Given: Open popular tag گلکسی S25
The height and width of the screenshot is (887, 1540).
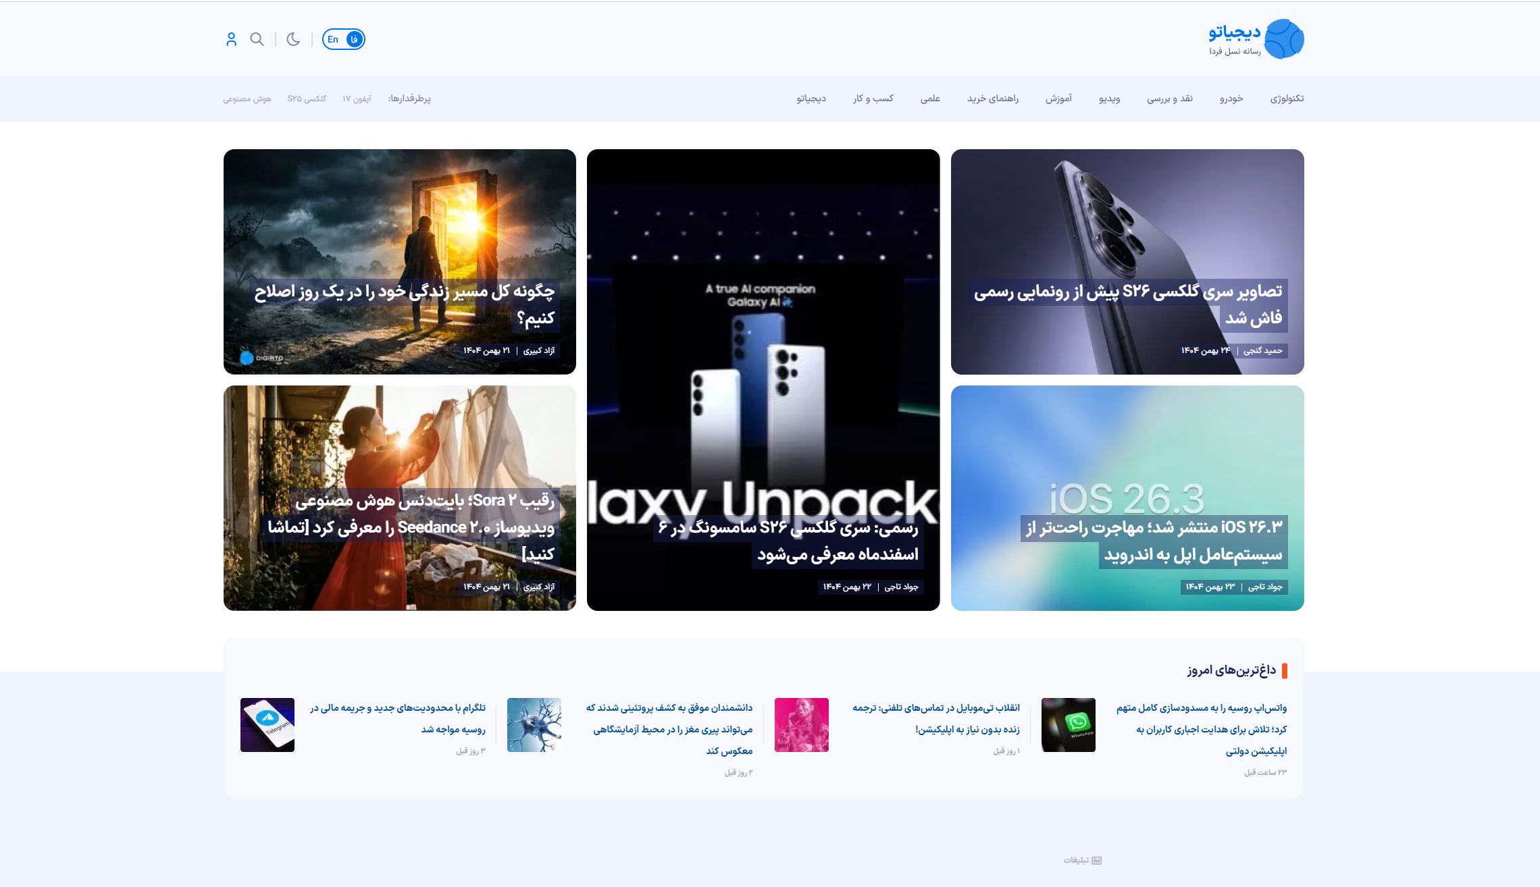Looking at the screenshot, I should [307, 99].
